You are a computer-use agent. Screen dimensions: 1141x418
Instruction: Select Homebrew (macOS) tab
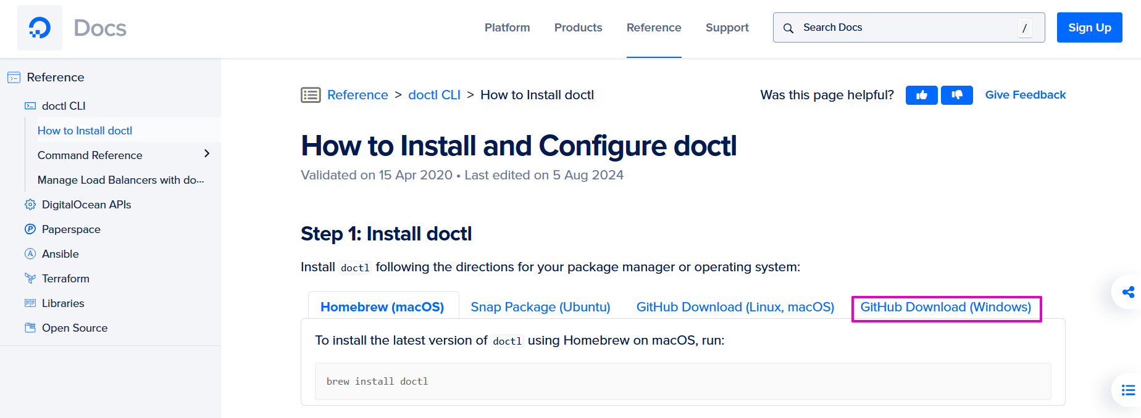(383, 306)
